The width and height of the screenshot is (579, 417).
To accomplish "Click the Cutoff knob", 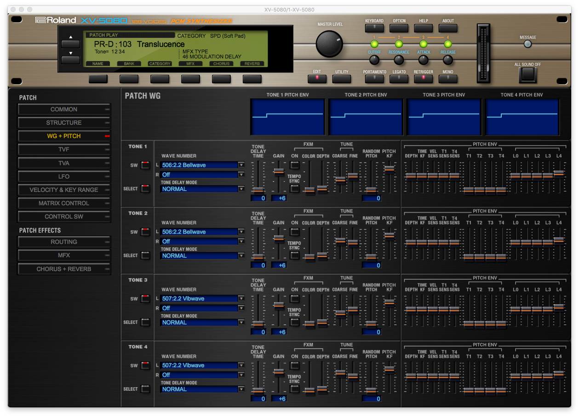I will click(374, 60).
